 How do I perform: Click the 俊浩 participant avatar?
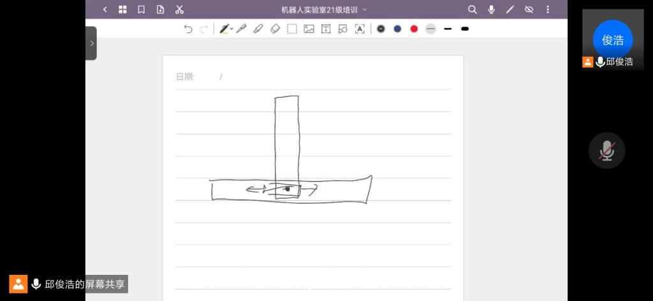tap(612, 40)
